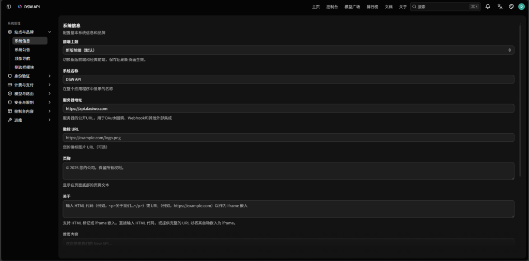Open notifications bell icon
The height and width of the screenshot is (261, 529).
tap(488, 7)
